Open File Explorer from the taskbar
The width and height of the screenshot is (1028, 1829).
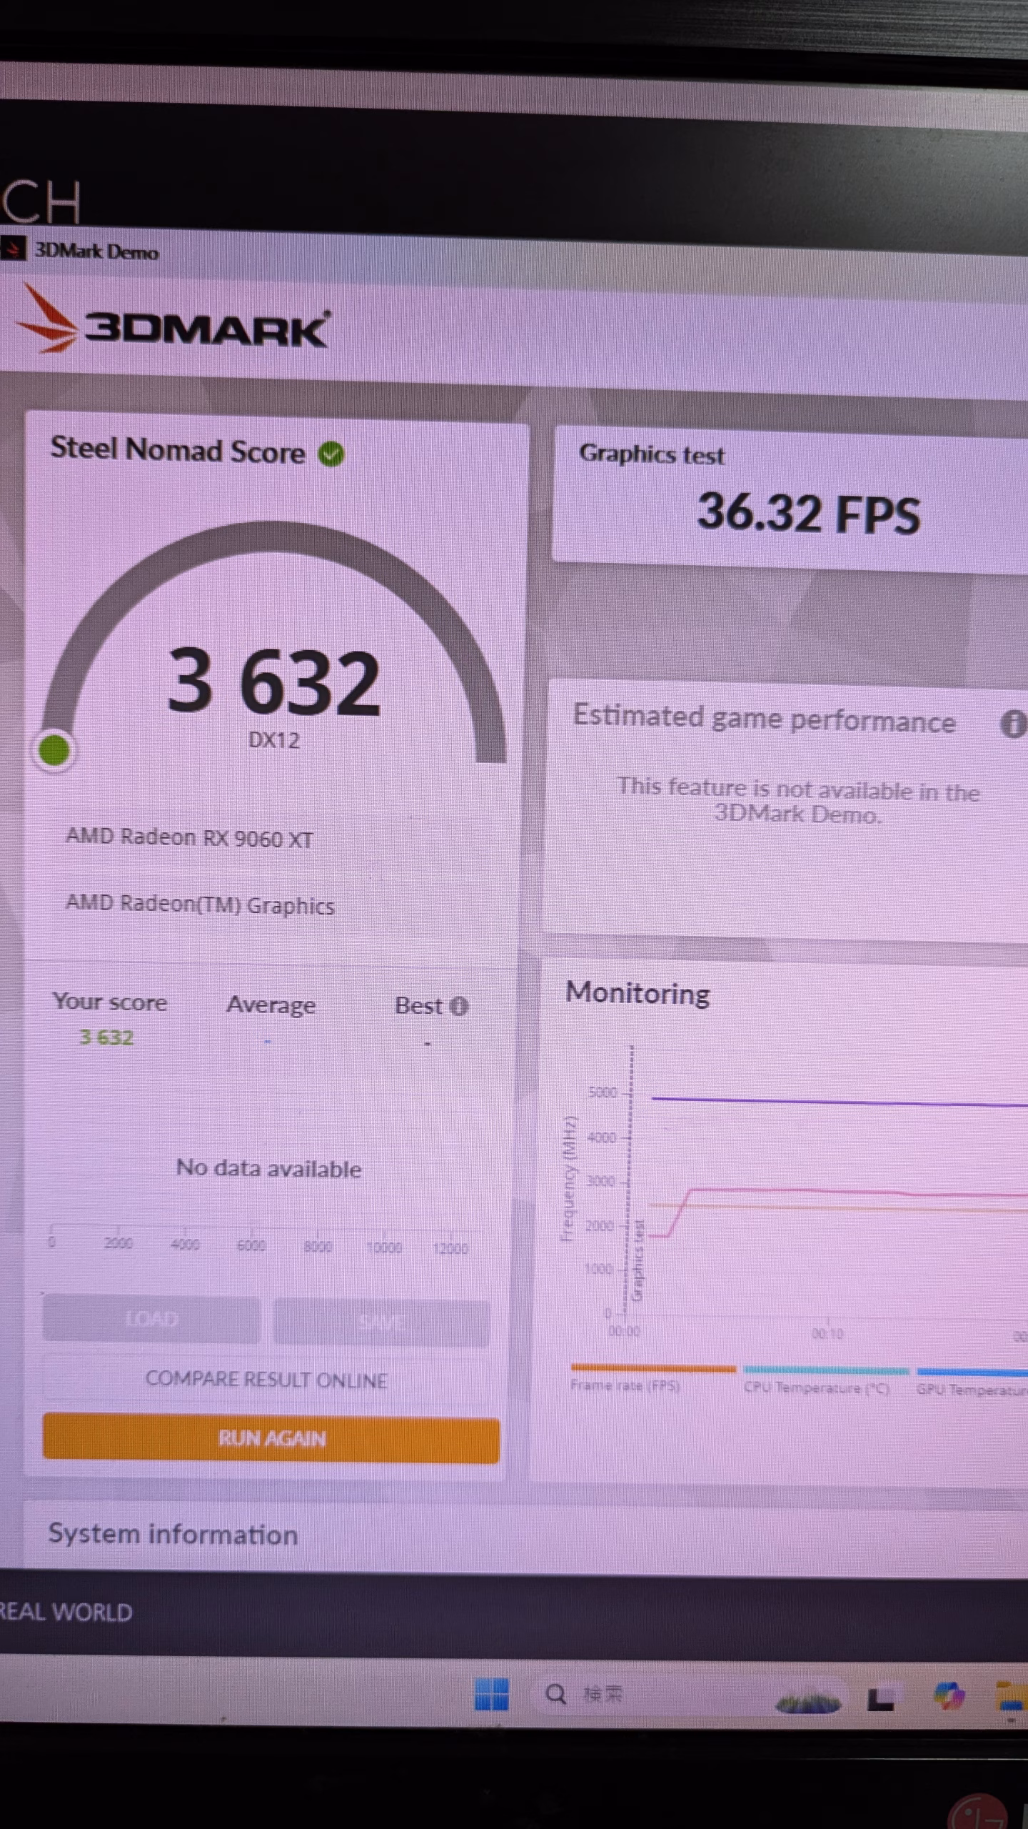pyautogui.click(x=1013, y=1695)
